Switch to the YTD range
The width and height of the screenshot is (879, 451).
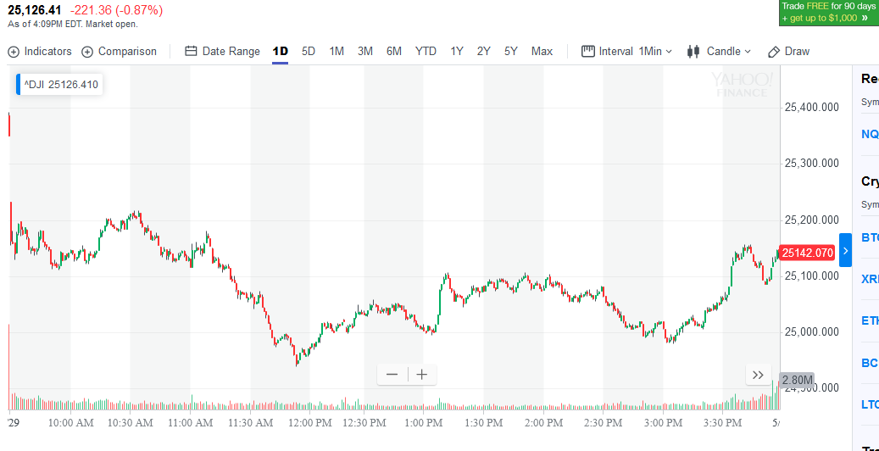pyautogui.click(x=426, y=52)
